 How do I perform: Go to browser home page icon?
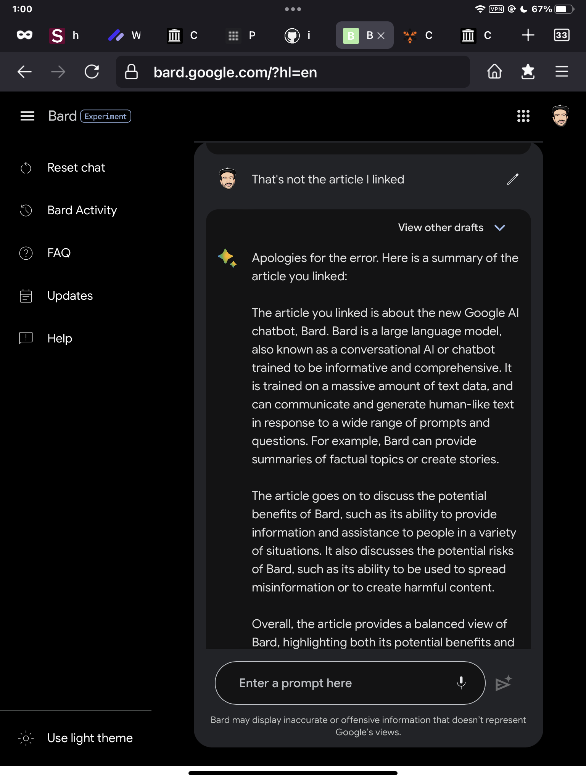click(x=494, y=72)
